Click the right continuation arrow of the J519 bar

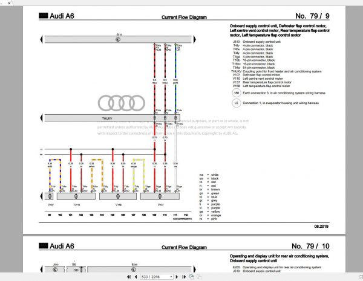(x=195, y=39)
